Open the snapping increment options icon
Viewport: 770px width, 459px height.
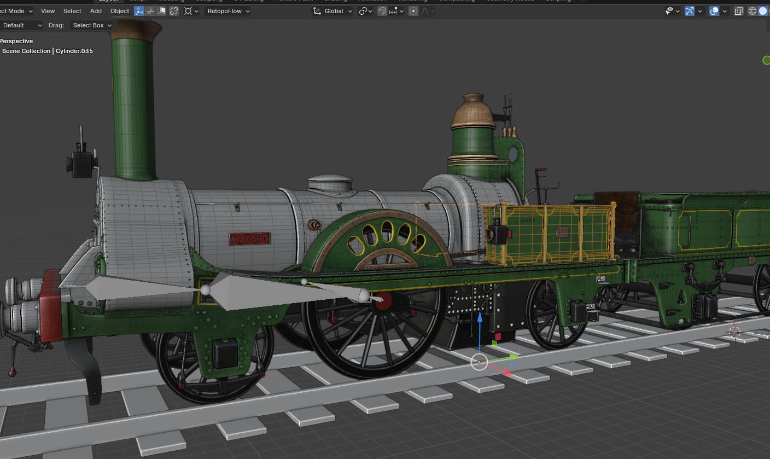pyautogui.click(x=395, y=11)
